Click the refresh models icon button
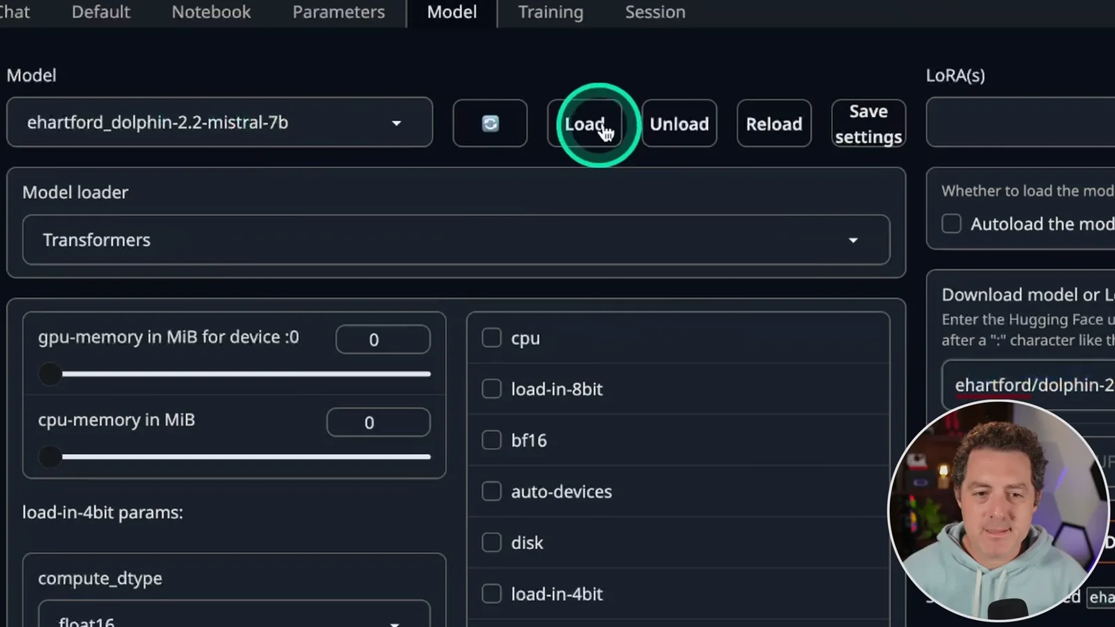Image resolution: width=1115 pixels, height=627 pixels. [490, 123]
